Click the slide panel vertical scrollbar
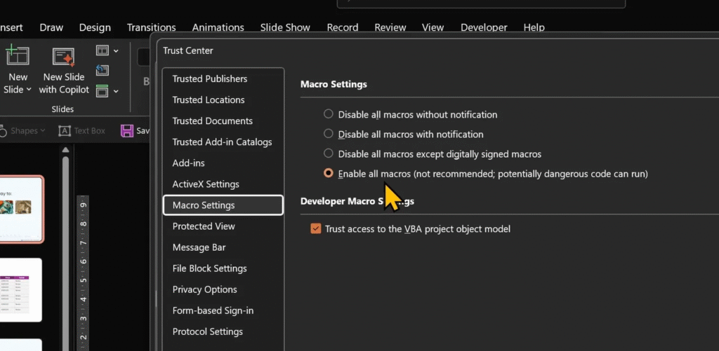Viewport: 719px width, 351px height. click(x=65, y=245)
